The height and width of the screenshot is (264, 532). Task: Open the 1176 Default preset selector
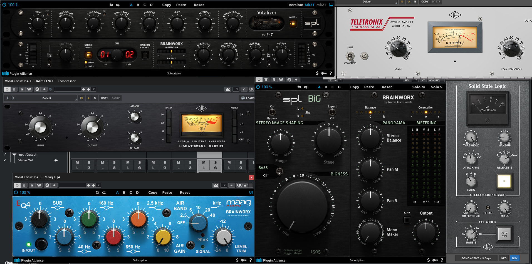coord(47,98)
